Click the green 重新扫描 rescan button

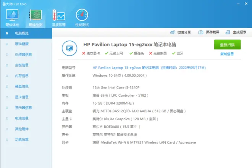click(x=227, y=45)
